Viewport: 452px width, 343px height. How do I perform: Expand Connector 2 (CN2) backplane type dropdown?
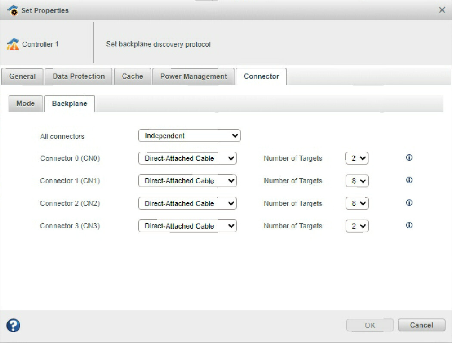pos(188,203)
